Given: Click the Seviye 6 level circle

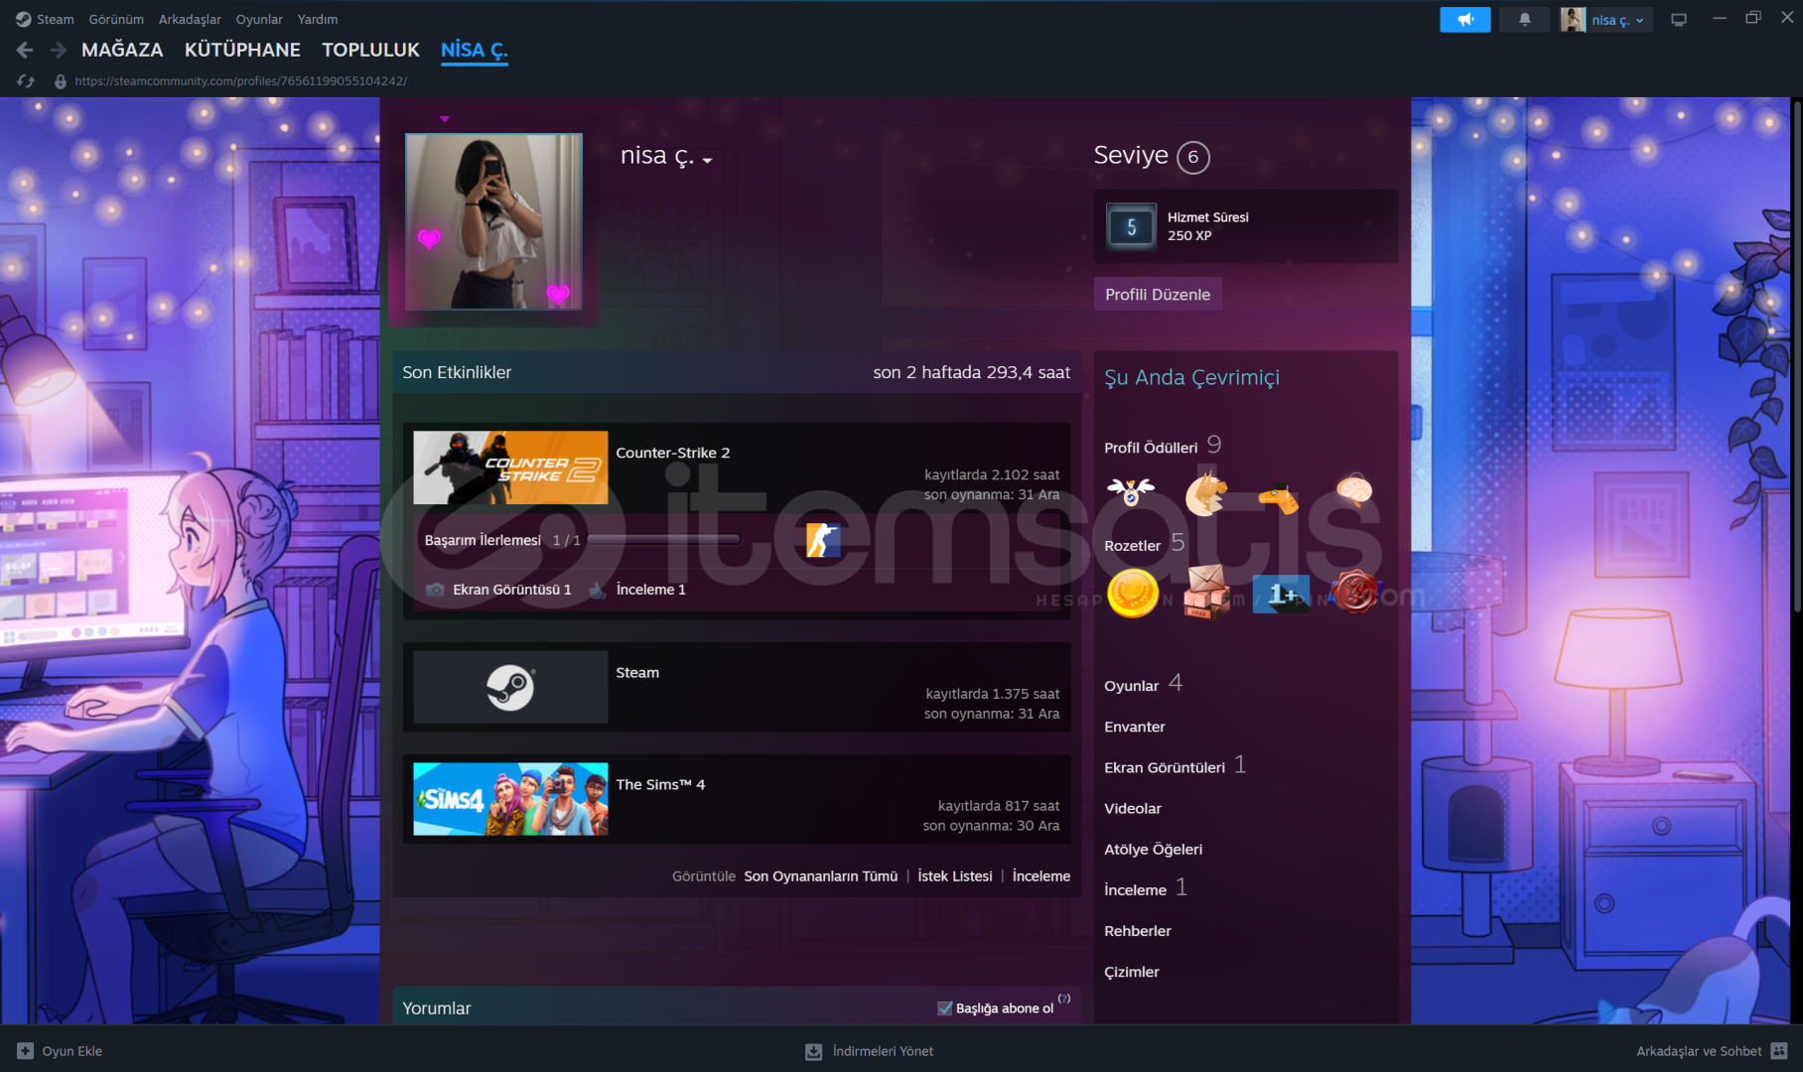Looking at the screenshot, I should 1193,157.
